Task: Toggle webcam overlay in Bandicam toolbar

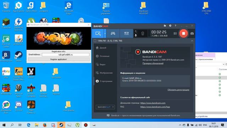Action: (143, 33)
